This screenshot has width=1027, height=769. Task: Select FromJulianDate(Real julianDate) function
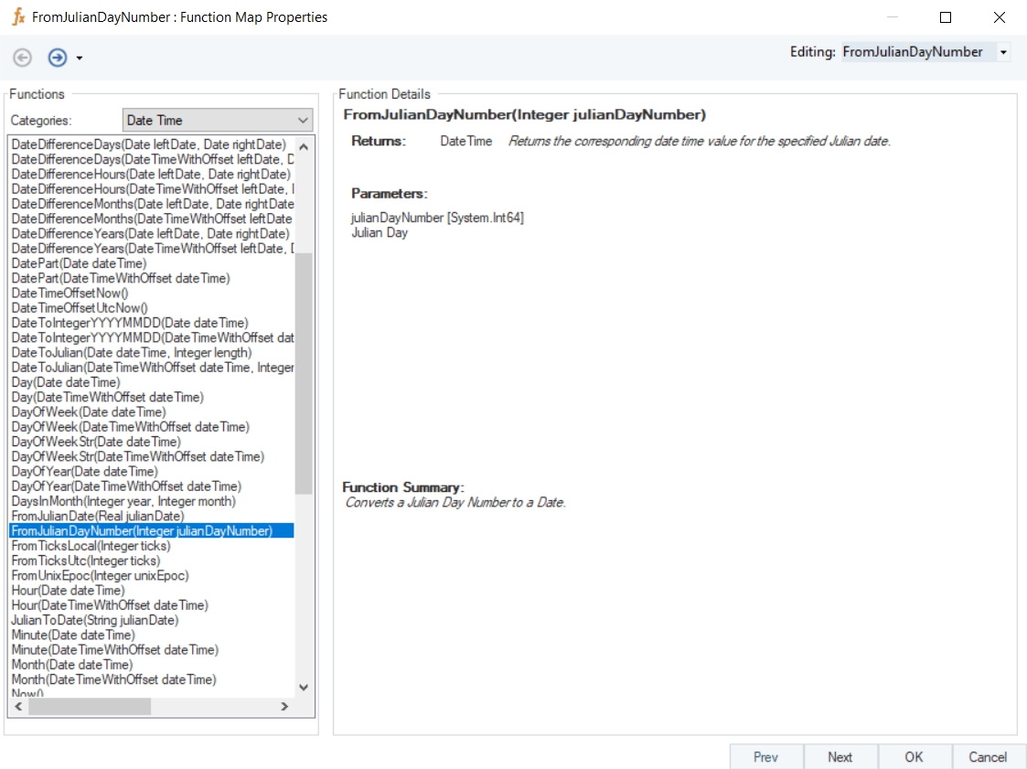(x=97, y=517)
